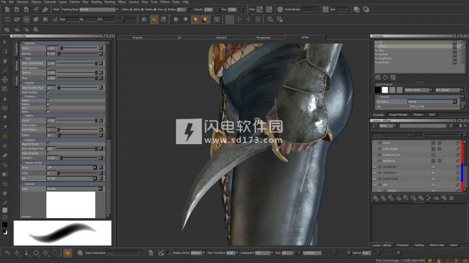Click the new project icon in top toolbar

click(x=7, y=10)
